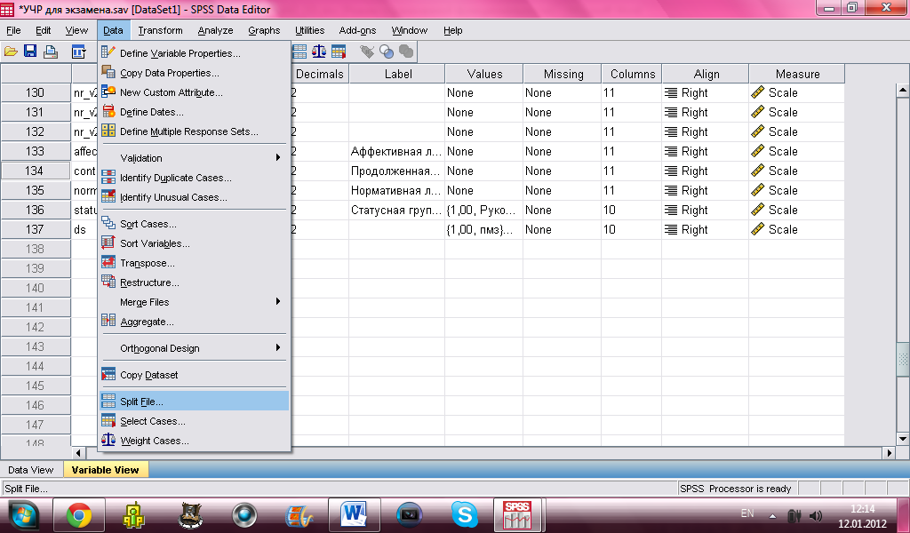Open Microsoft Word from the taskbar
The image size is (910, 533).
pyautogui.click(x=354, y=515)
